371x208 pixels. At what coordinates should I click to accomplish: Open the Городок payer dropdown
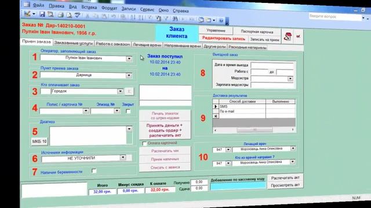(x=120, y=91)
